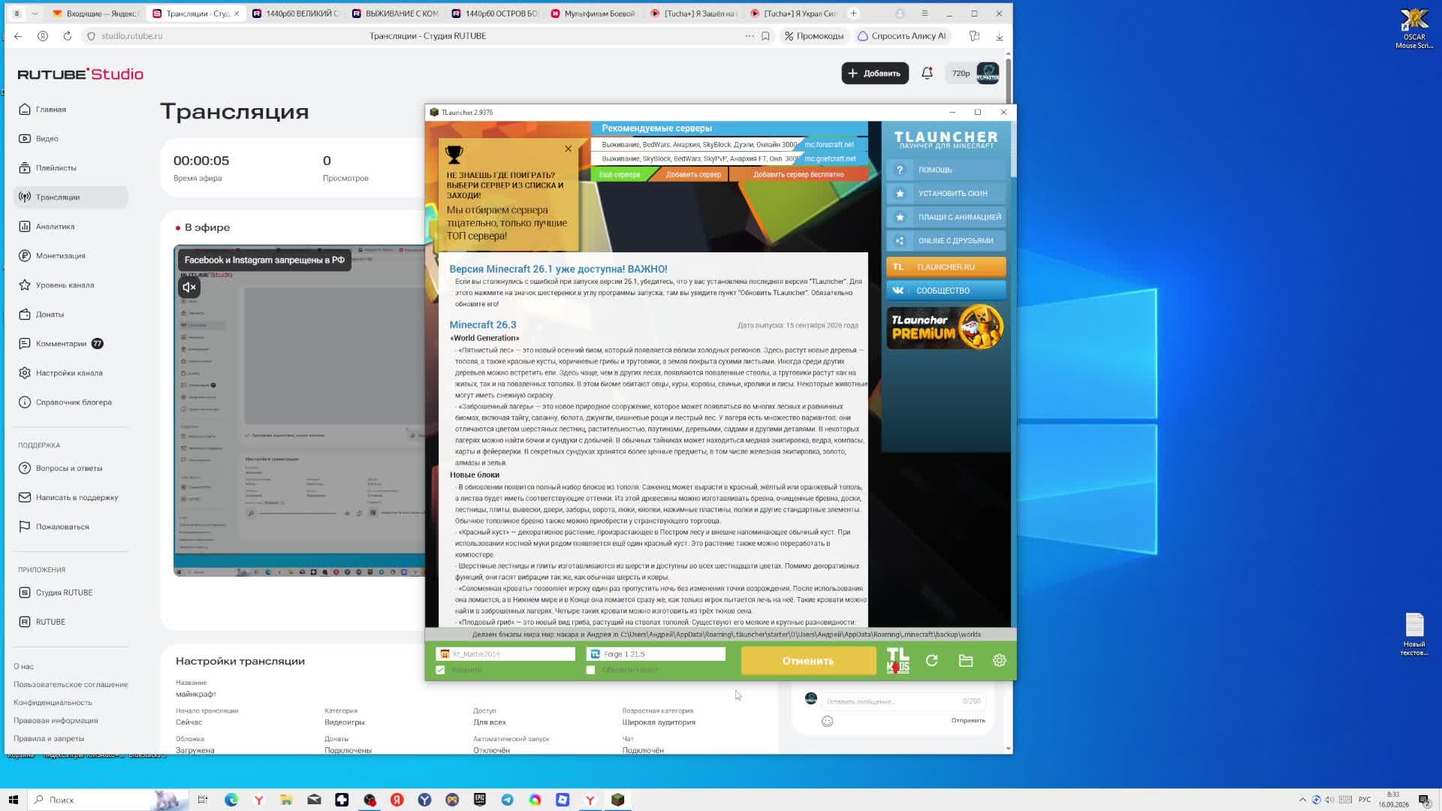
Task: Bookmark the page in browser address bar
Action: coord(765,36)
